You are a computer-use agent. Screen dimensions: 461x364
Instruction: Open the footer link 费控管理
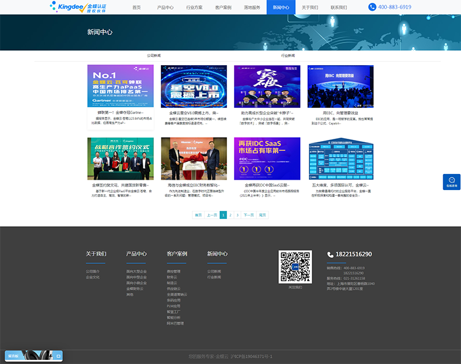coord(173,271)
